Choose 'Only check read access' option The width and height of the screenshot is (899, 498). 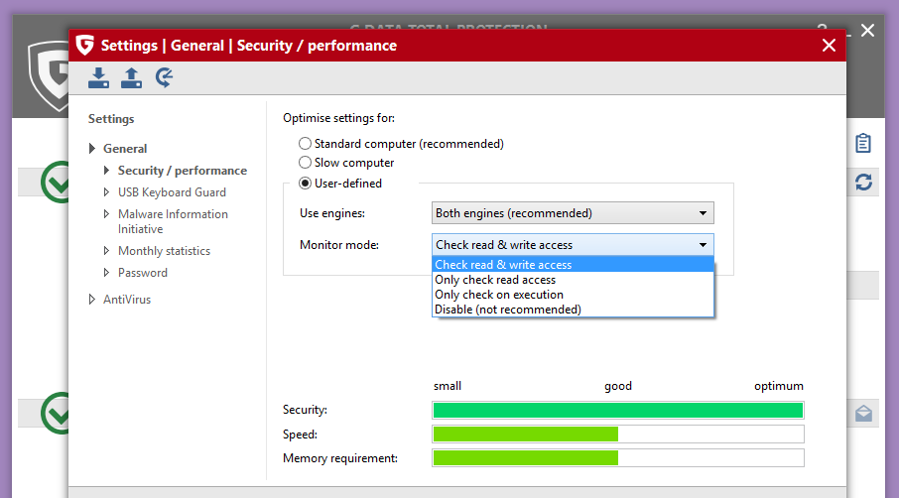[495, 280]
